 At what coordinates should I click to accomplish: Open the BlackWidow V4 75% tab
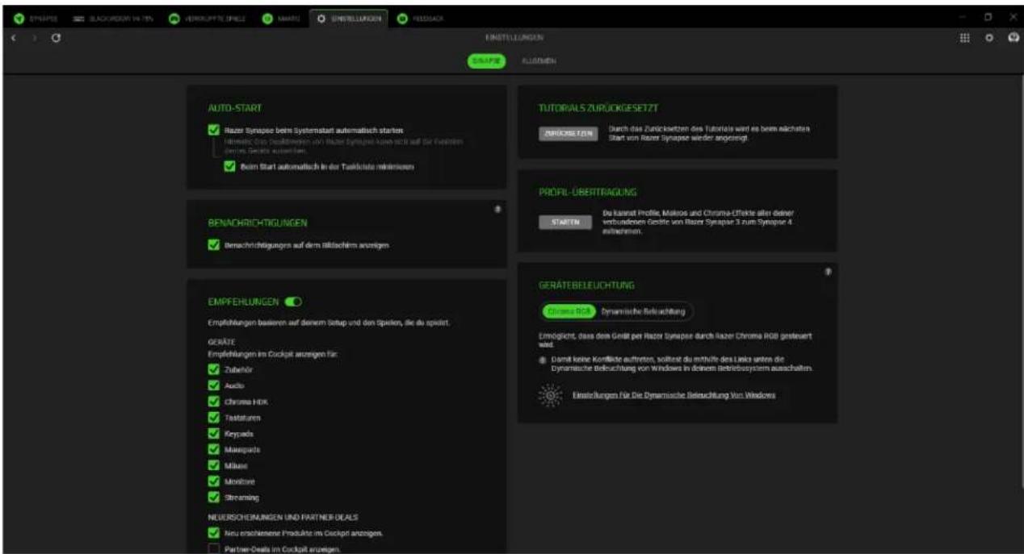[113, 18]
